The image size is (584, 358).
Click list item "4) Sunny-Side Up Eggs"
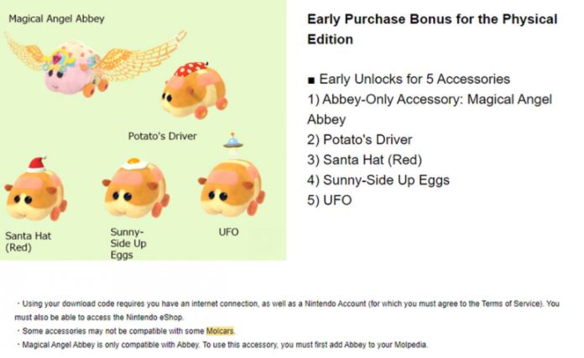(x=378, y=179)
